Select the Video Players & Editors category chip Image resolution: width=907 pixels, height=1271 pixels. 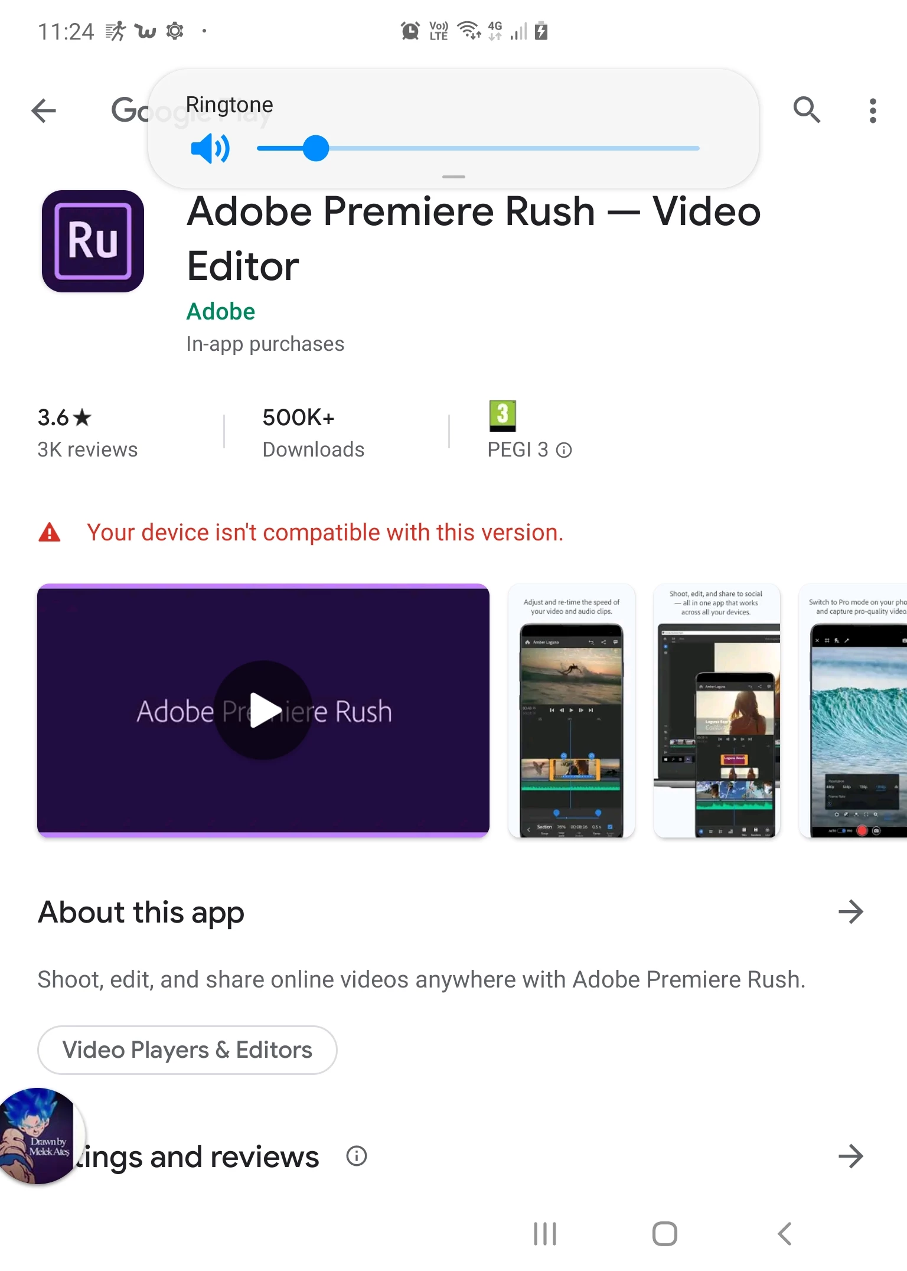(187, 1050)
